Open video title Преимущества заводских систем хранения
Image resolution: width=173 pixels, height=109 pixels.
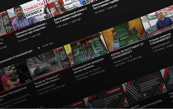point(88,66)
